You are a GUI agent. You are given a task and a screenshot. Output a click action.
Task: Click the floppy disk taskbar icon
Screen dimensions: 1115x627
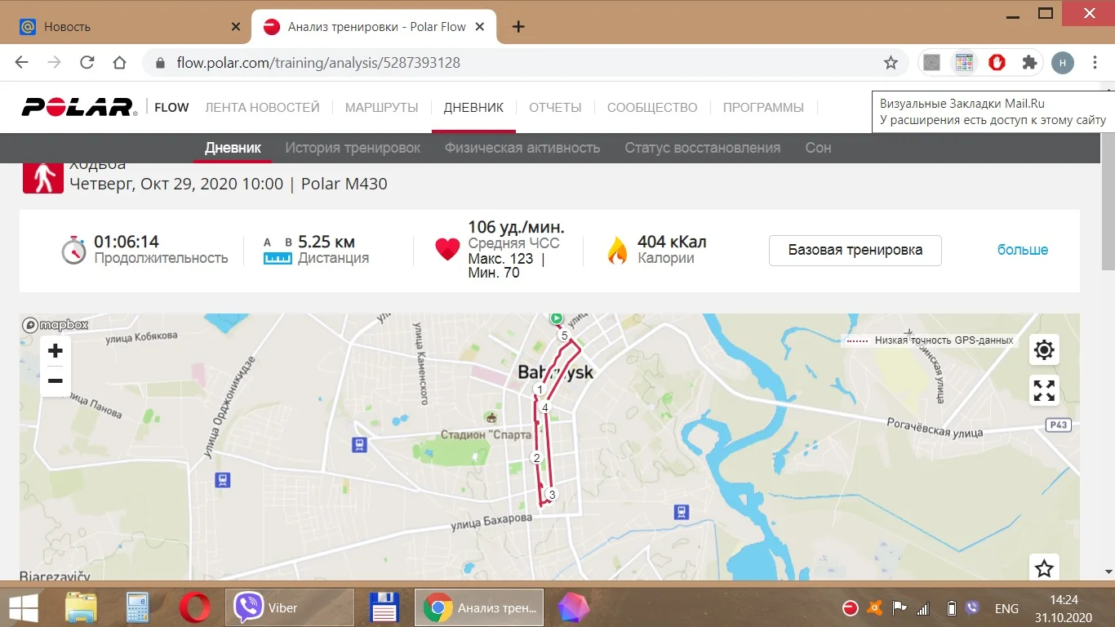(384, 608)
